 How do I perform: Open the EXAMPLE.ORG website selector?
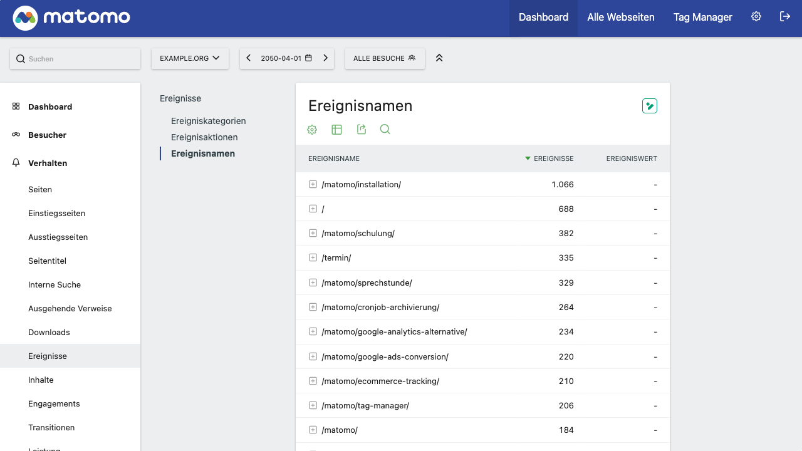click(x=190, y=58)
